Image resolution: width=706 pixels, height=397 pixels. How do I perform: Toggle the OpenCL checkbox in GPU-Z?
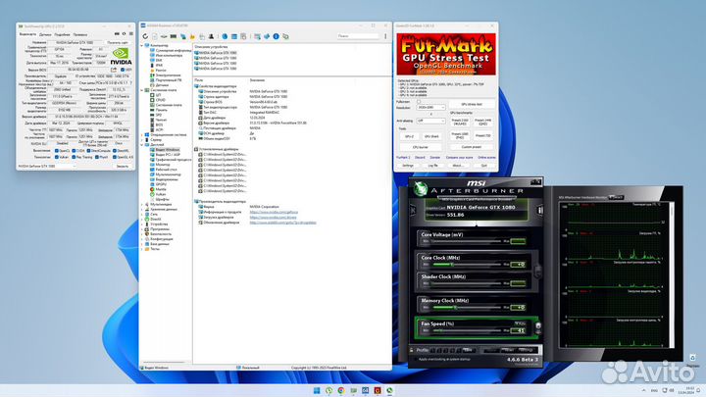57,151
